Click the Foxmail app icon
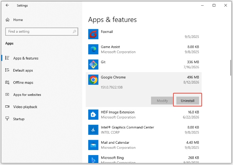233x165 pixels. click(93, 34)
